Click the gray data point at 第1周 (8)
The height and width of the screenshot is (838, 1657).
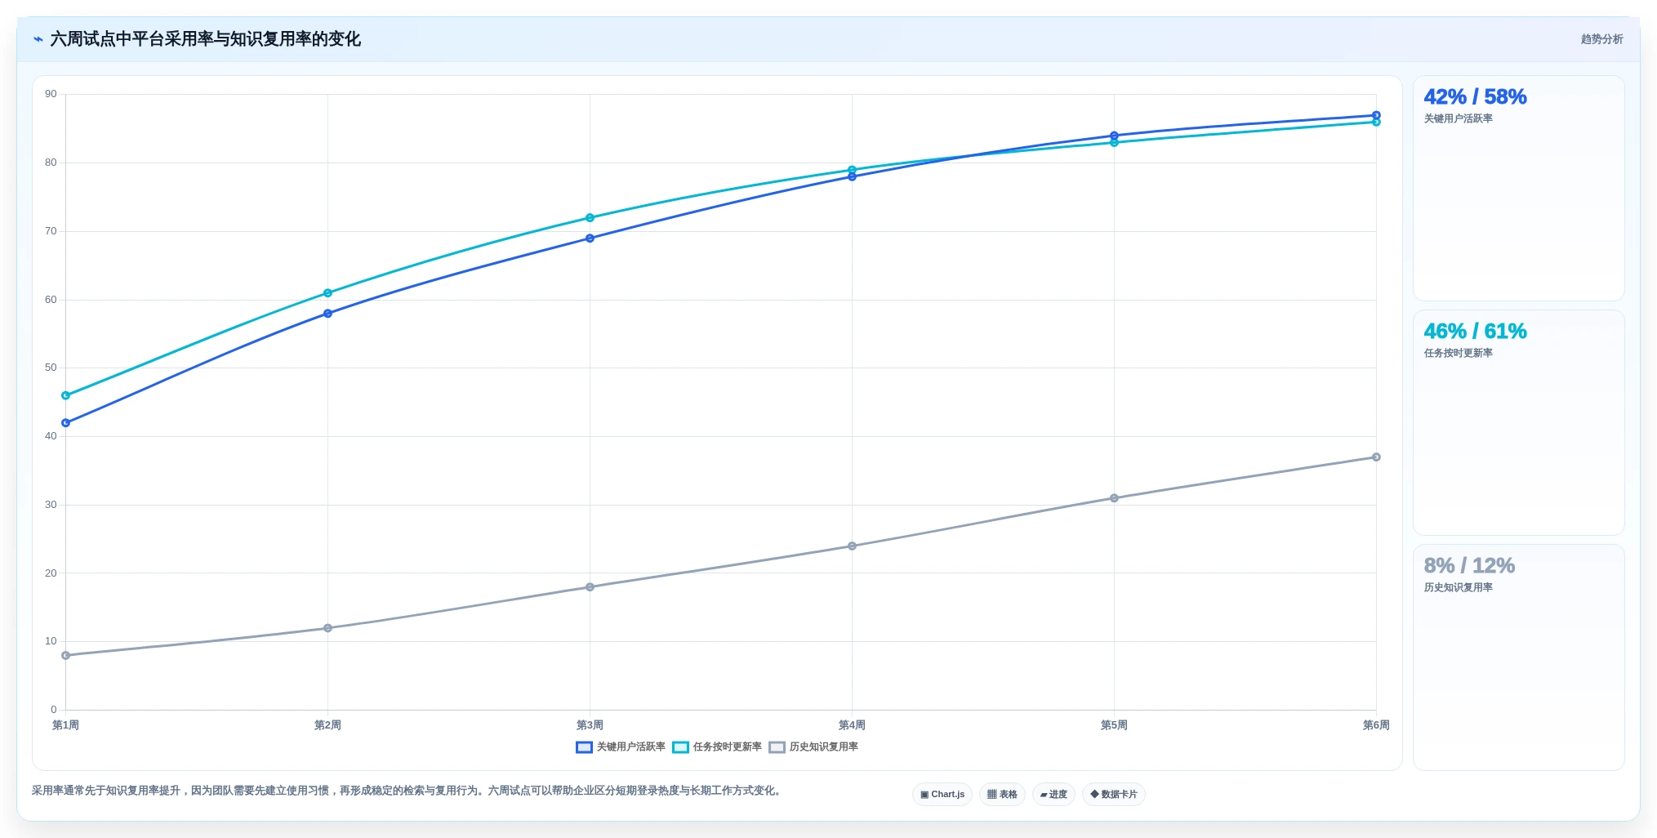click(66, 655)
